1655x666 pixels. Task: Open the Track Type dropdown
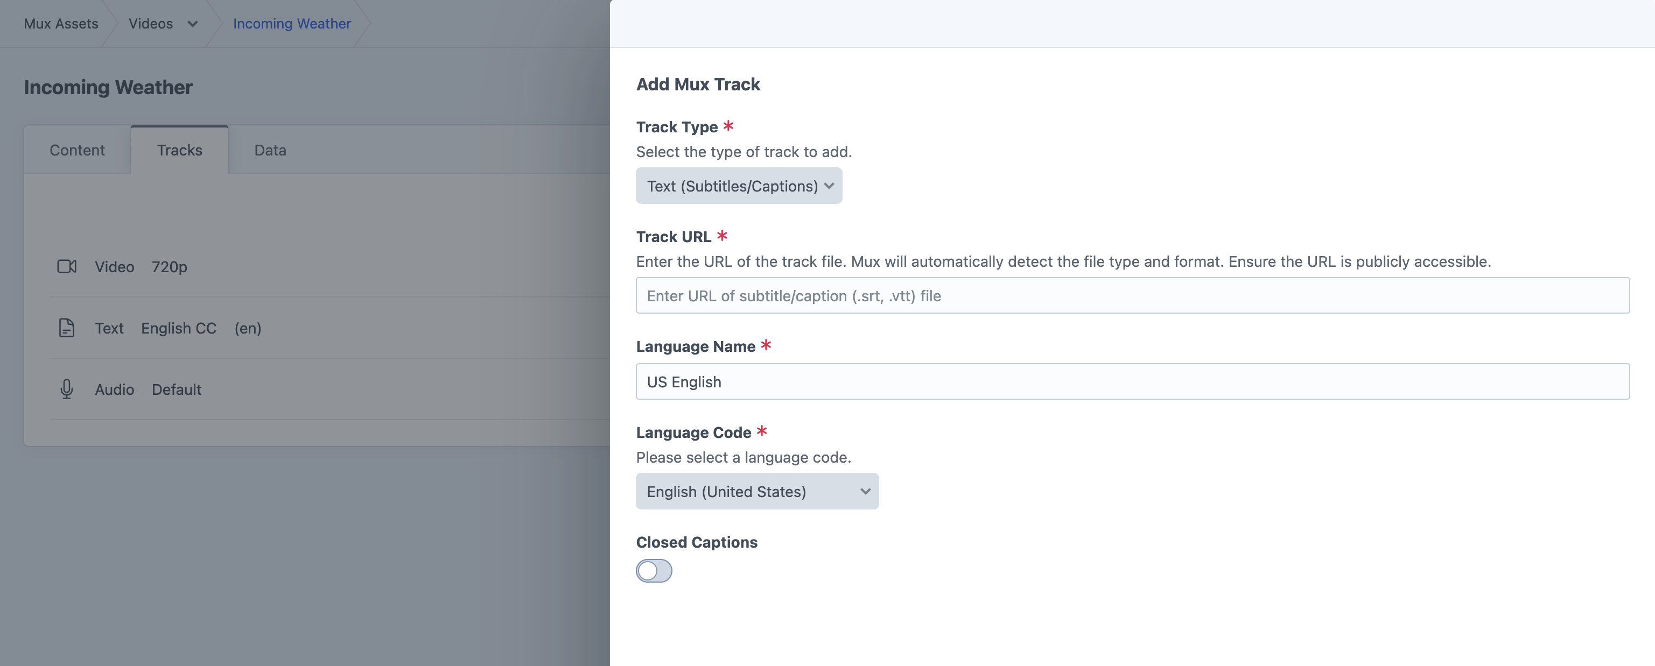(738, 186)
